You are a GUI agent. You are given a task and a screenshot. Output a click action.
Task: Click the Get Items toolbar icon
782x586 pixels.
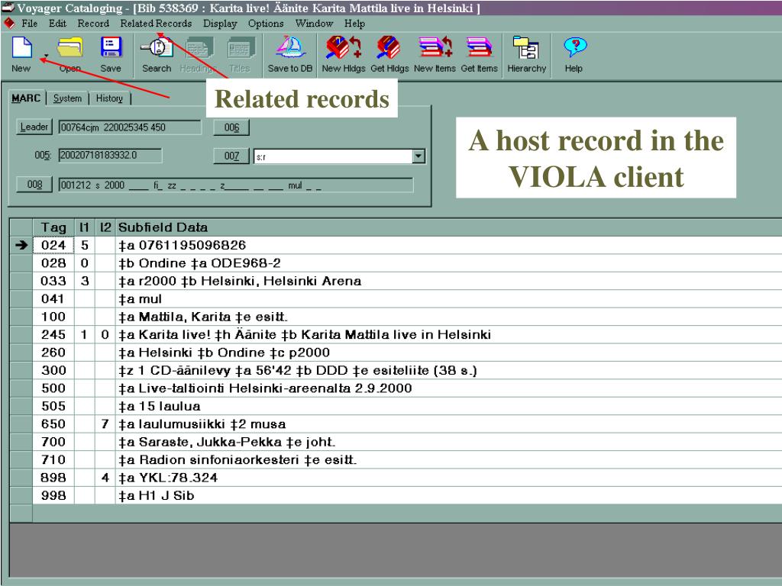(480, 54)
